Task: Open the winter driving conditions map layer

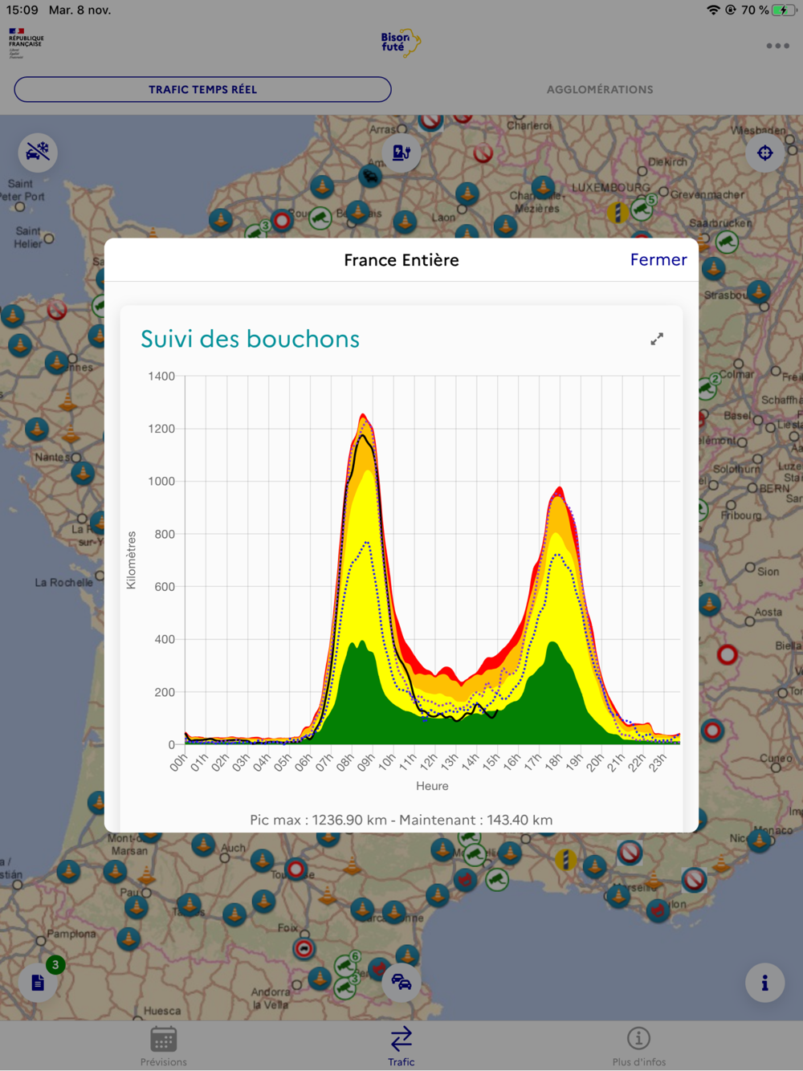Action: coord(38,152)
